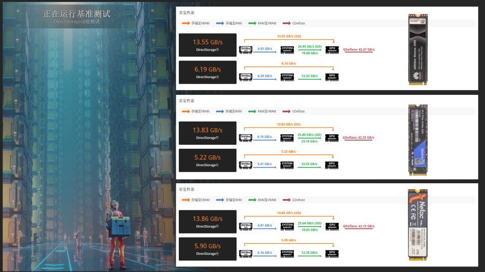Click the 13.86 GB/s (GD) orange label
The width and height of the screenshot is (485, 272).
pos(289,213)
